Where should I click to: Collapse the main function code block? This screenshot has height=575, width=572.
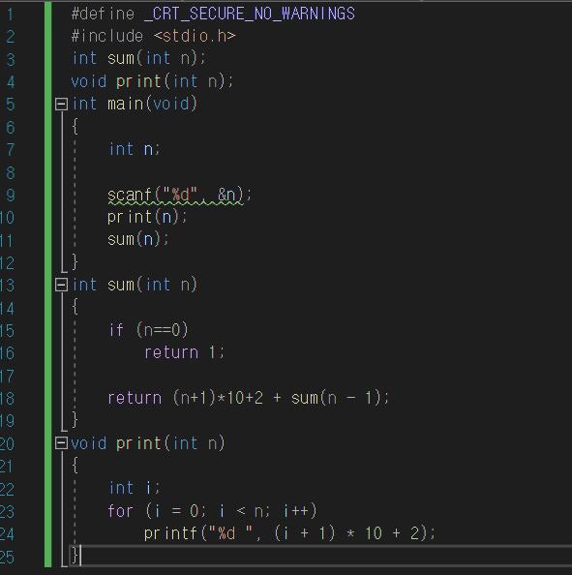pyautogui.click(x=61, y=105)
